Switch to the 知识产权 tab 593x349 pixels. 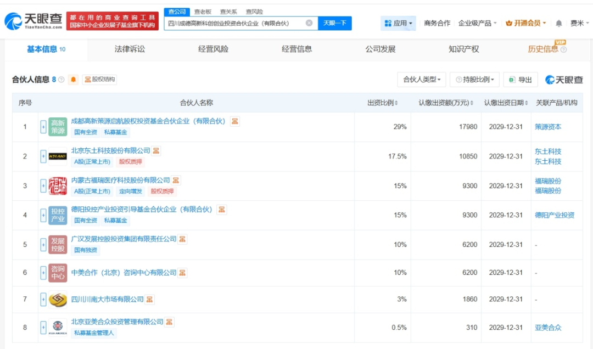pos(464,49)
